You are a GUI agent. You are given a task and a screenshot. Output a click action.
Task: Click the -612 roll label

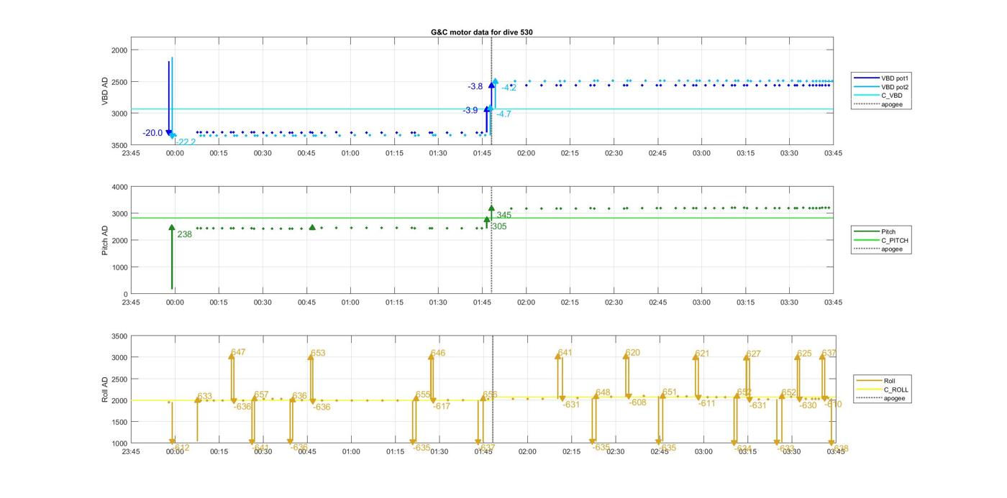click(181, 448)
